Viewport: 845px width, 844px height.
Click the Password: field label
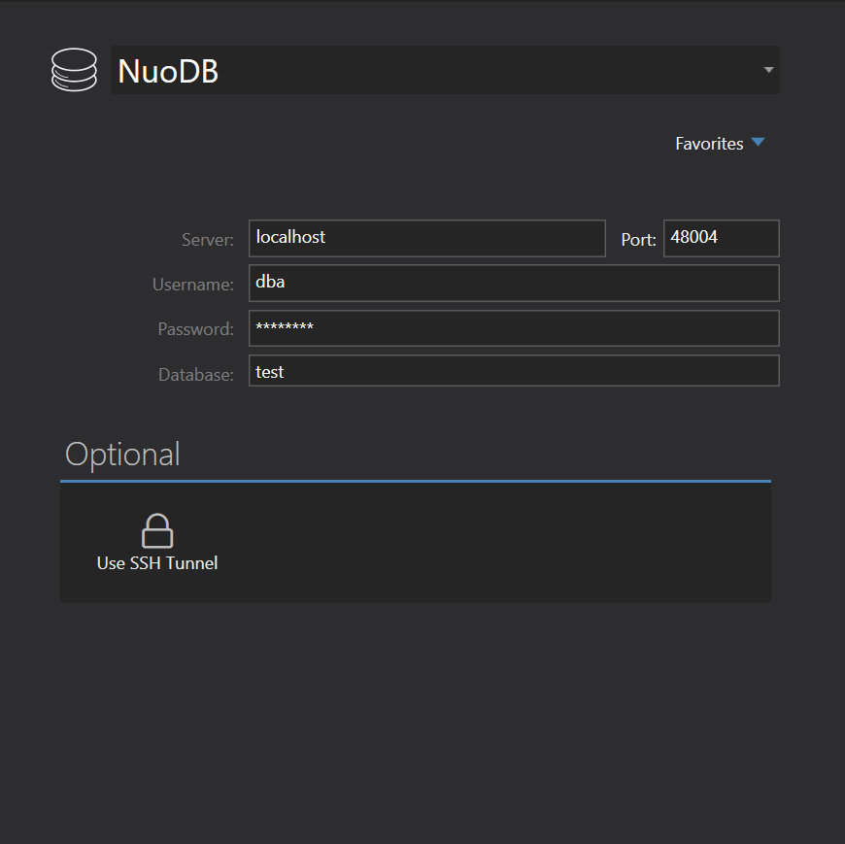(195, 329)
